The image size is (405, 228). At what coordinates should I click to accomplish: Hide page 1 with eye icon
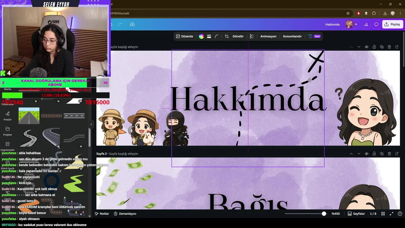pyautogui.click(x=366, y=47)
